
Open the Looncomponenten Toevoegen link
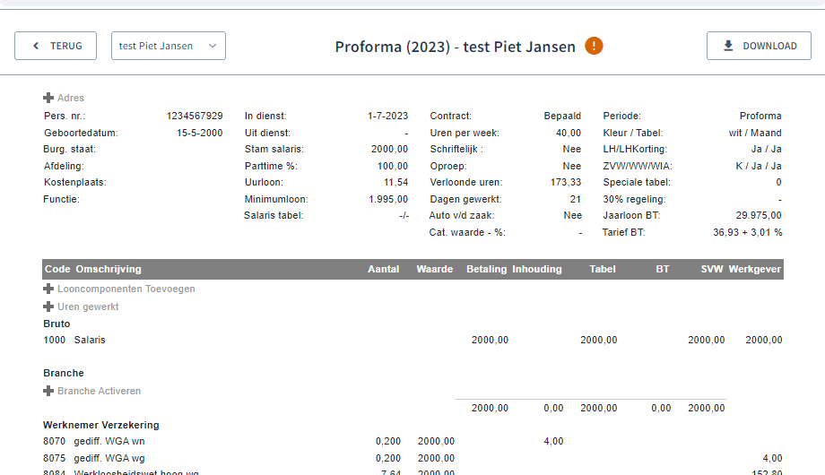(x=126, y=289)
